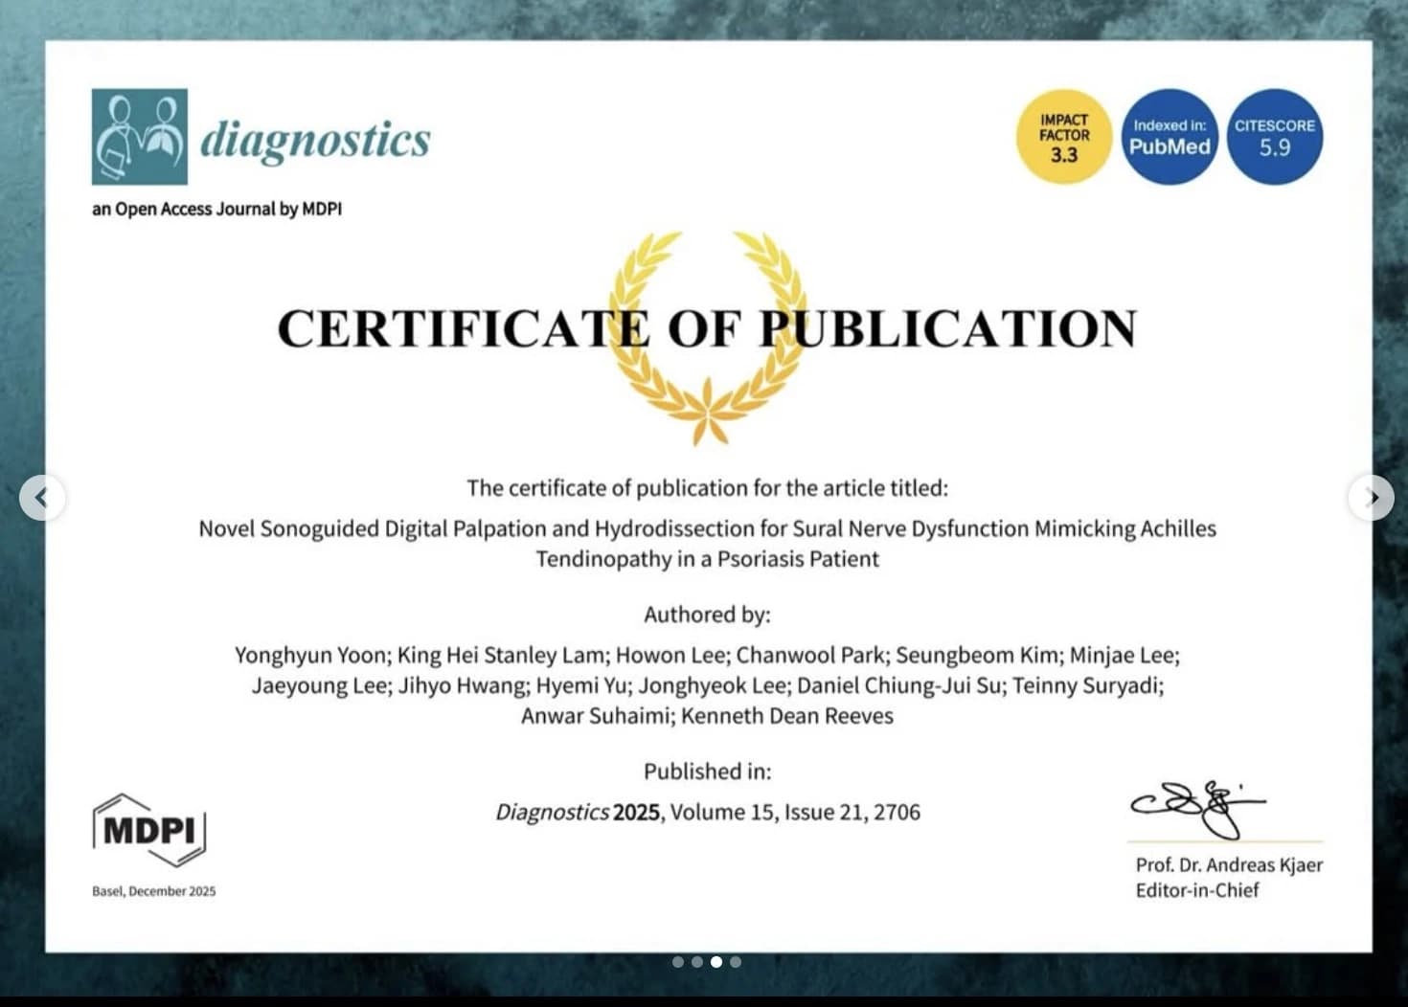Click author name 'Anwar Suhaimi'
1408x1007 pixels.
[x=596, y=716]
